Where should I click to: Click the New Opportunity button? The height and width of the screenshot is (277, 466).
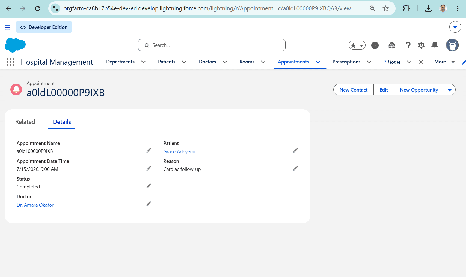[419, 90]
